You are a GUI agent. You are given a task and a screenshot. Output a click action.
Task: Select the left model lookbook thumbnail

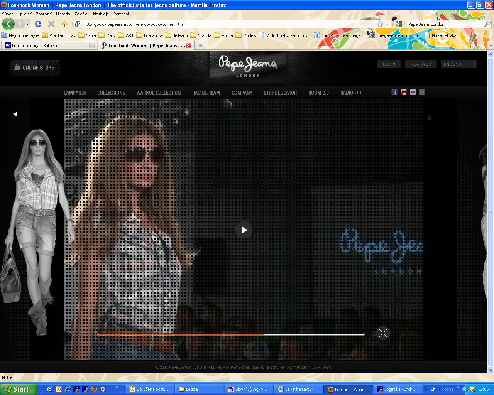(37, 231)
